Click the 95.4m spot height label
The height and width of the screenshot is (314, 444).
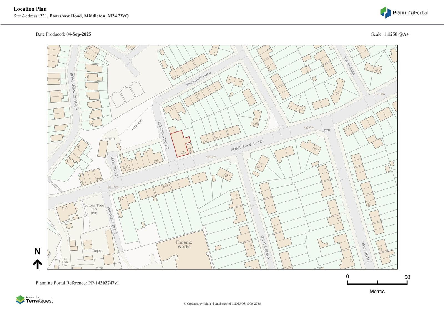point(211,157)
